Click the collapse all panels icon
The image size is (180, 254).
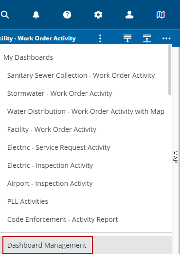(147, 38)
